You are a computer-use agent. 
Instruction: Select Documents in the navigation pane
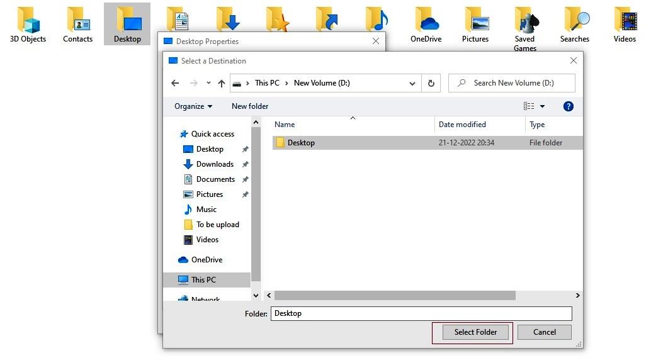215,179
